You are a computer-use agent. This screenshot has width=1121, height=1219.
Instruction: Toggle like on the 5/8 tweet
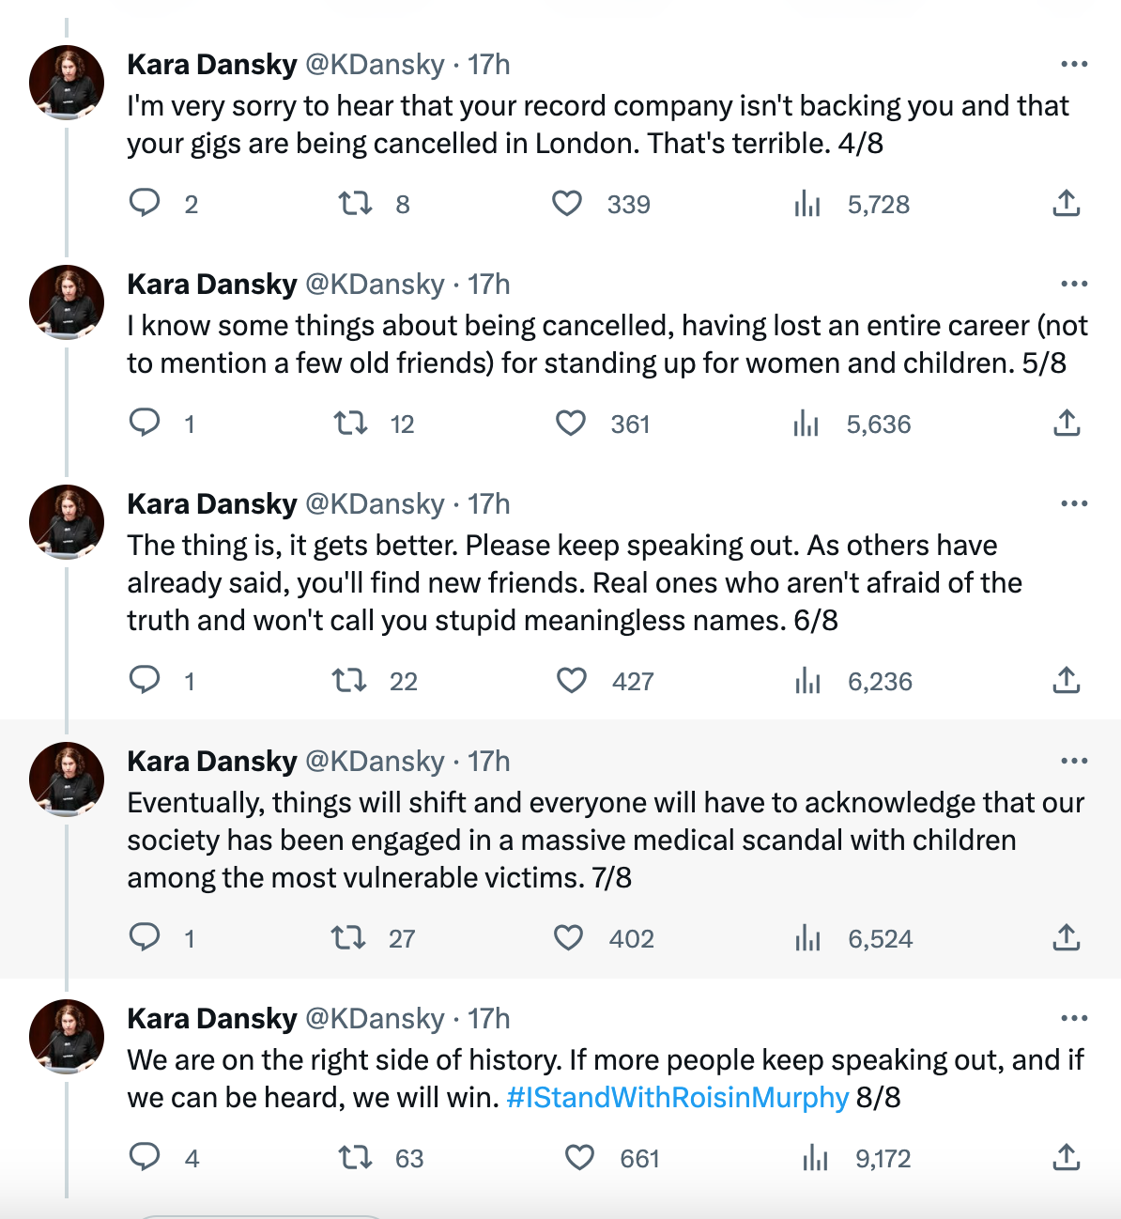point(570,424)
